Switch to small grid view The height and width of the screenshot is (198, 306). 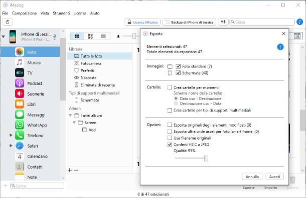click(x=77, y=36)
